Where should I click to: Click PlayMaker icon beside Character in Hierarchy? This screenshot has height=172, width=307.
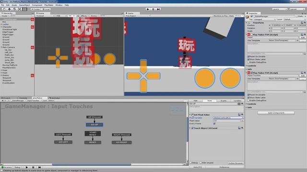tap(32, 27)
